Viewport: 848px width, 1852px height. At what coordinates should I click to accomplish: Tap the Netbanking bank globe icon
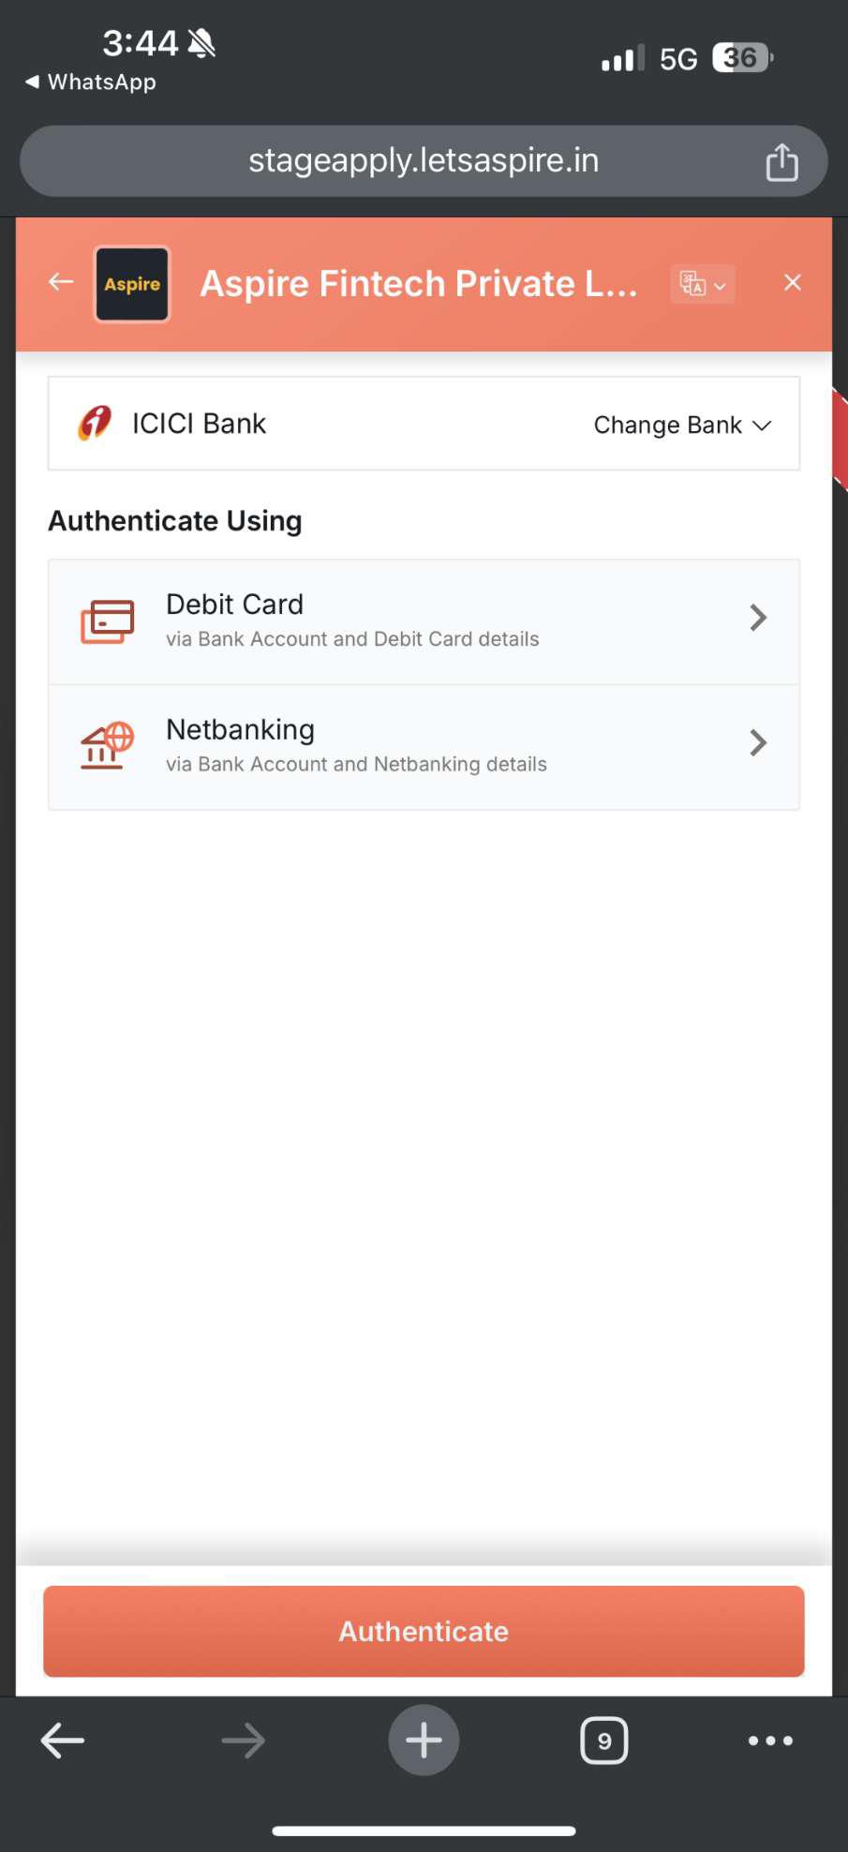click(x=107, y=746)
